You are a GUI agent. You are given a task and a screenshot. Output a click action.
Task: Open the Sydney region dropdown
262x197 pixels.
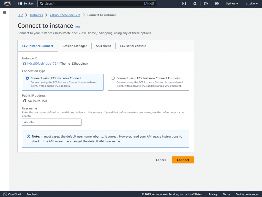tap(232, 4)
